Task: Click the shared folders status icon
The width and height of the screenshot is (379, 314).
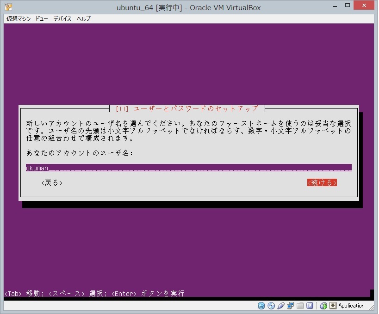Action: pyautogui.click(x=300, y=306)
